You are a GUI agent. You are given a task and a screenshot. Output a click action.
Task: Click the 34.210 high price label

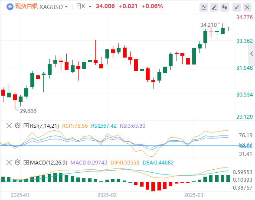coord(209,25)
